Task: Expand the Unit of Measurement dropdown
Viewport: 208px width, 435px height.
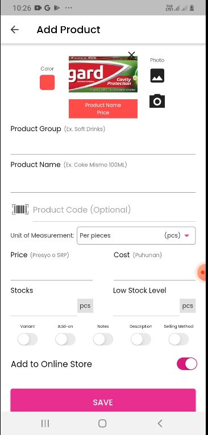Action: (136, 235)
